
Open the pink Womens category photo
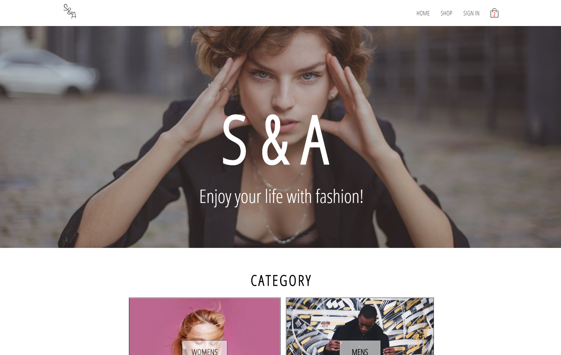coord(205,326)
